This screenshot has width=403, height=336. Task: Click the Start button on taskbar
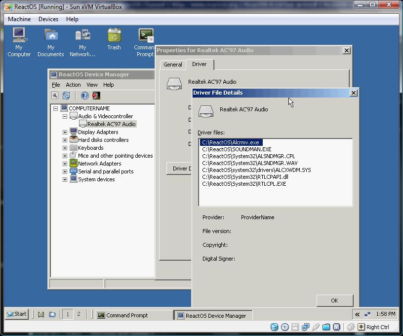[17, 314]
